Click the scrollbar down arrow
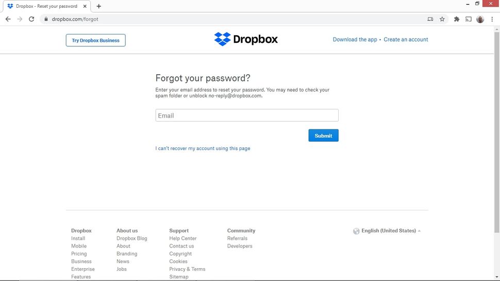The width and height of the screenshot is (500, 281). tap(497, 277)
